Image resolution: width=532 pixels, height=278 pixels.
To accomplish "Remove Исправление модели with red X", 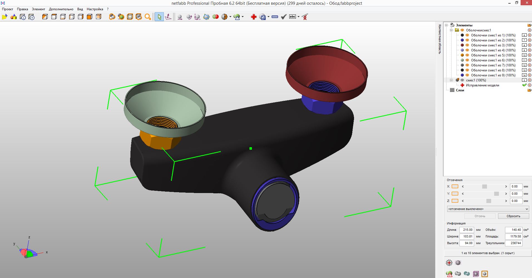I will tap(529, 85).
